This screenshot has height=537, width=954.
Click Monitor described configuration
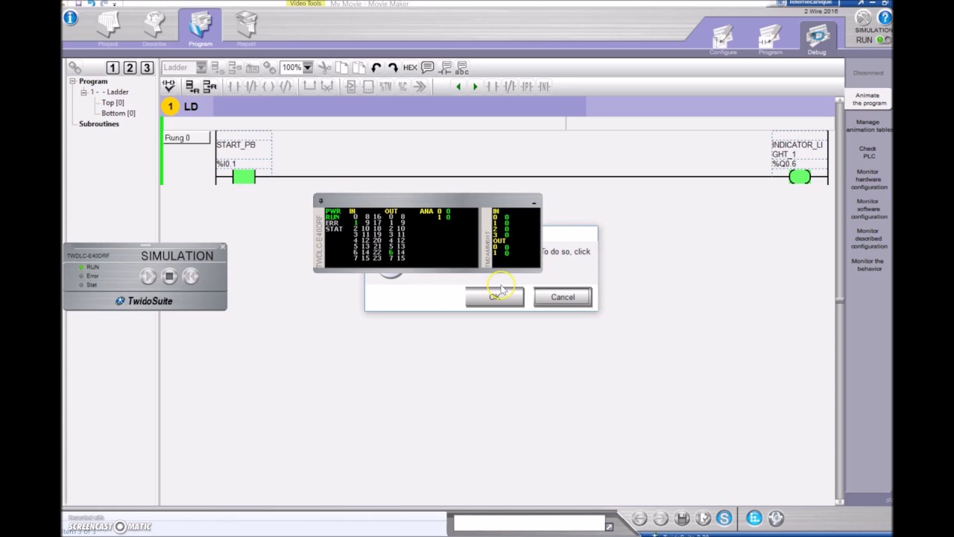(868, 239)
